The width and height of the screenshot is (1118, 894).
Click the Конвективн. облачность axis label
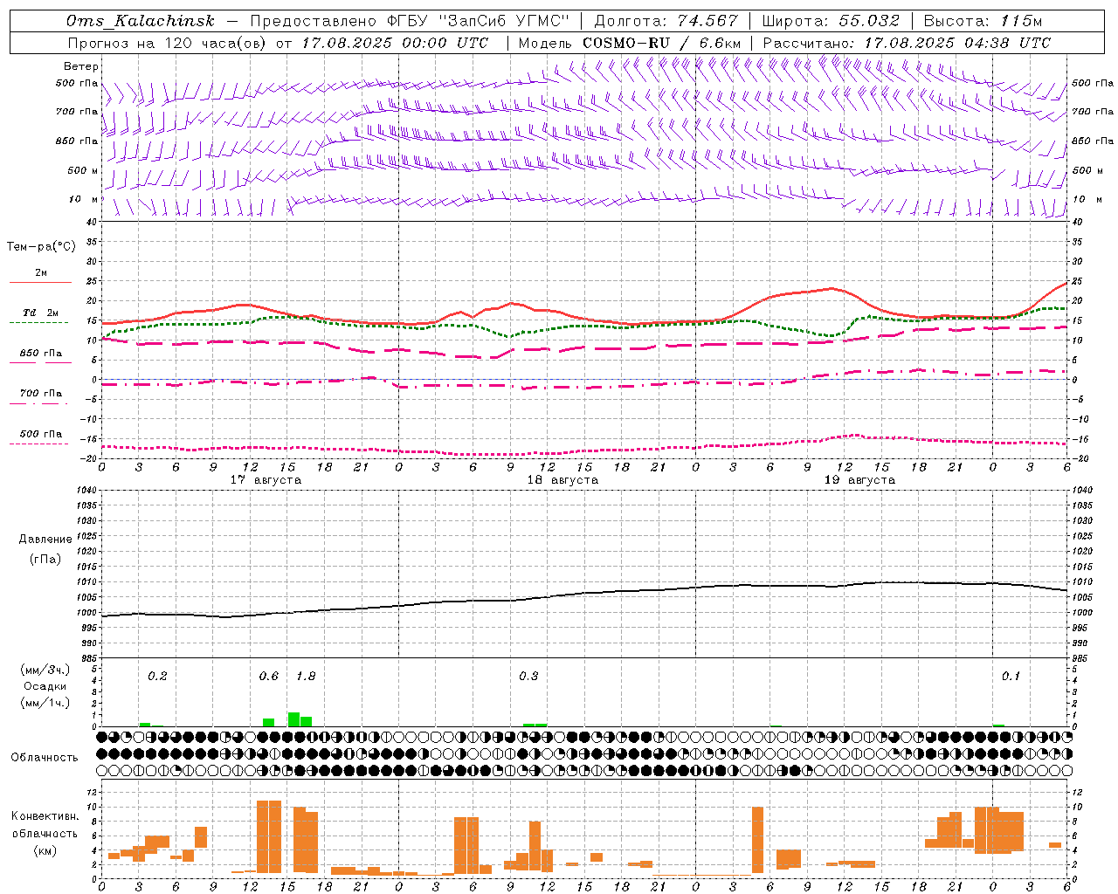coord(45,833)
